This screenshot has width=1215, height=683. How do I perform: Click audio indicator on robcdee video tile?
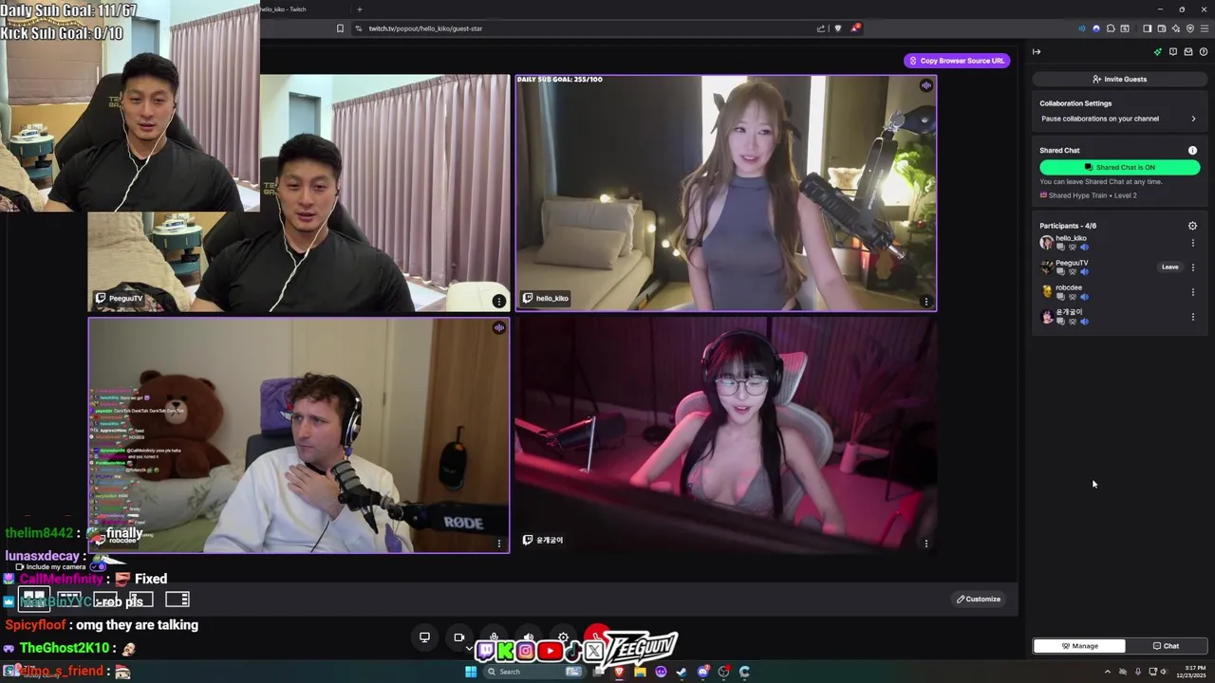[499, 327]
